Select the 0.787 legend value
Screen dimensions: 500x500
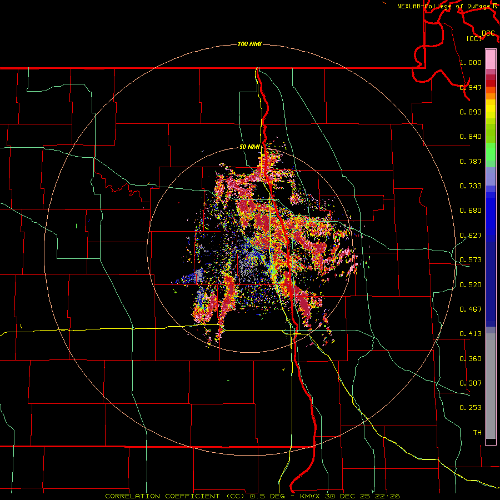coord(471,161)
